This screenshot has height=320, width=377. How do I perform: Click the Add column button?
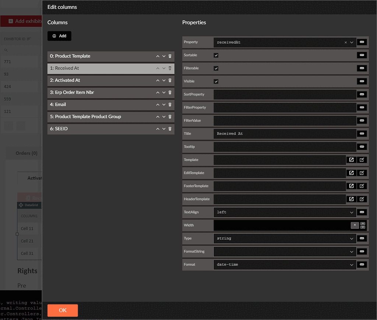(x=59, y=36)
